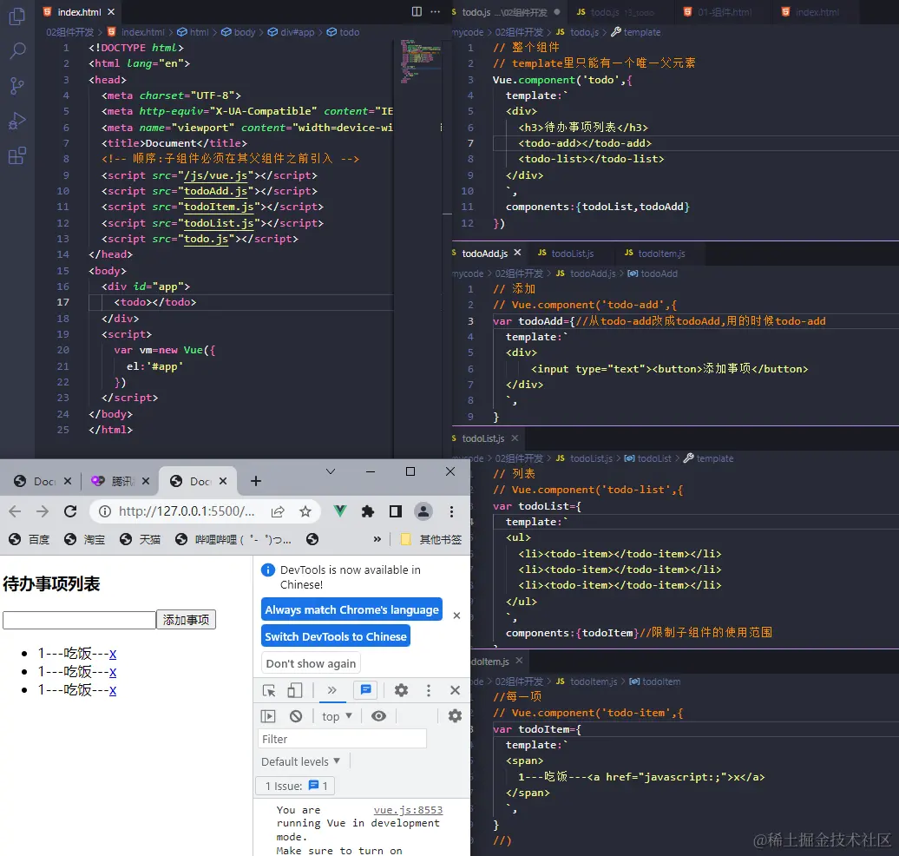899x856 pixels.
Task: Activate DevTools inspect element tool
Action: click(x=268, y=690)
